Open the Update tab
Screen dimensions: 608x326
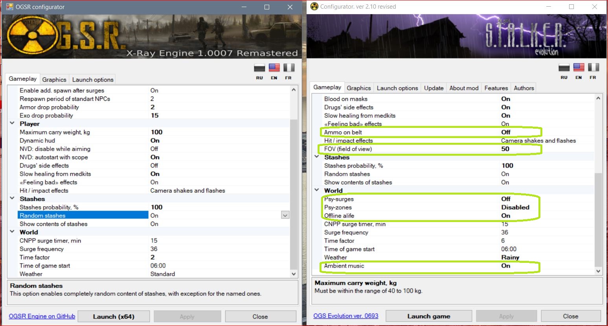coord(434,88)
